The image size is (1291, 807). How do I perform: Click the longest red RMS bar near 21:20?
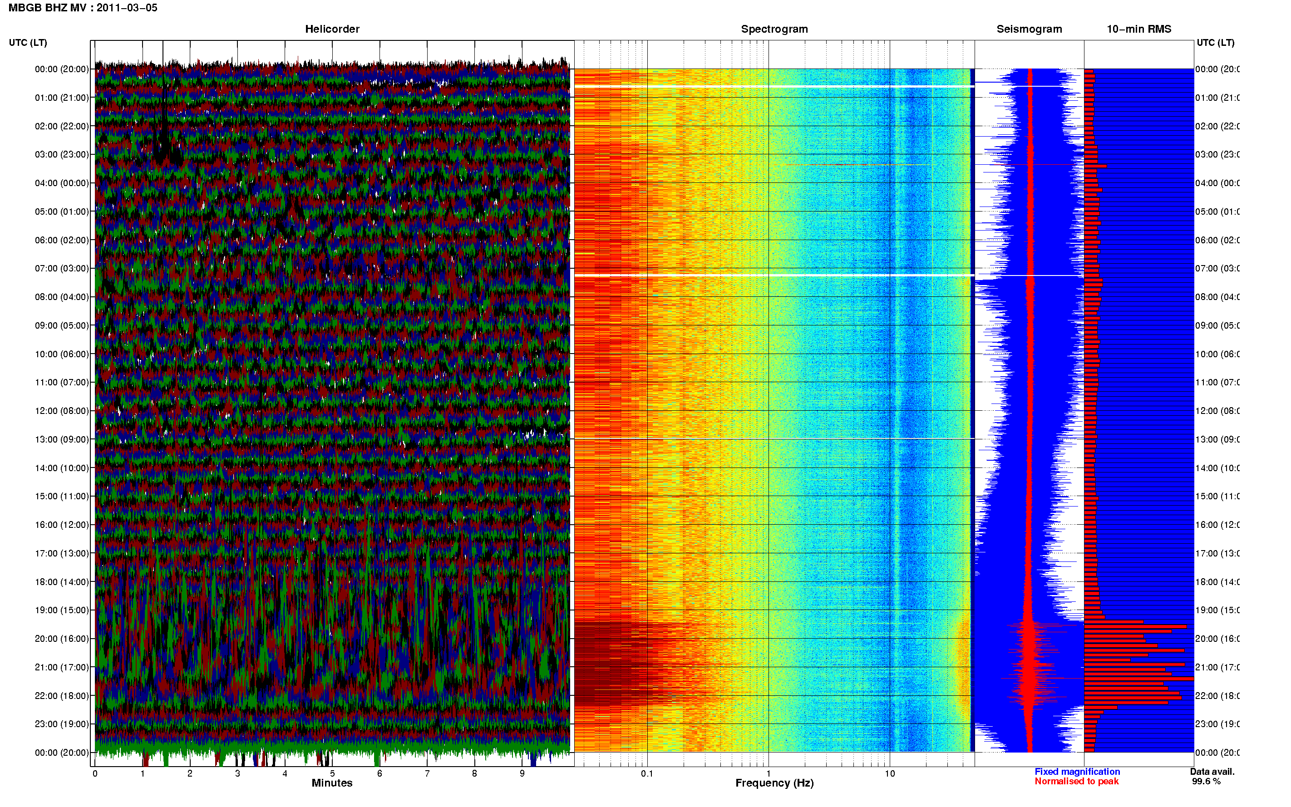click(1138, 679)
